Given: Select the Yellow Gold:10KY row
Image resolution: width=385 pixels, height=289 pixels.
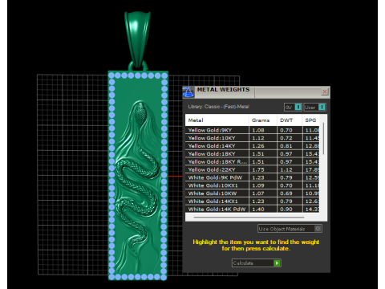Looking at the screenshot, I should tap(253, 138).
